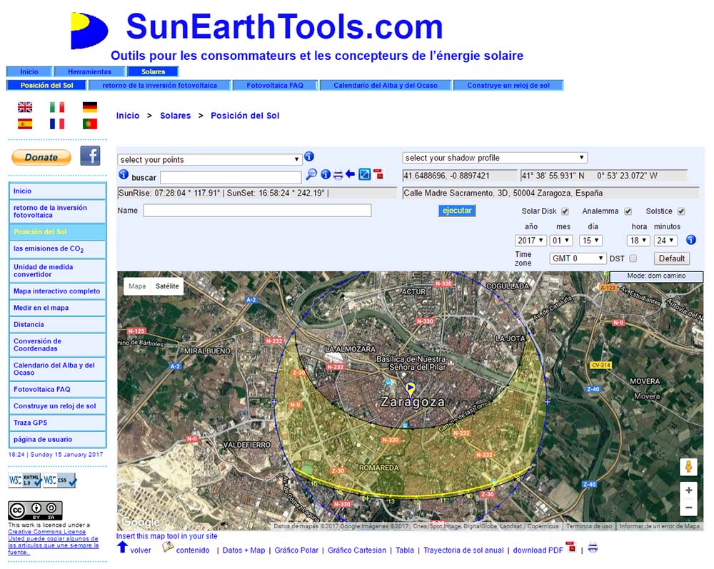Open sidebar link las emisiones de CO2
The width and height of the screenshot is (714, 569).
tap(58, 249)
